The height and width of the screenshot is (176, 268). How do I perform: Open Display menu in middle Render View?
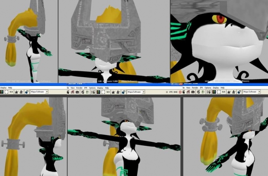(x=100, y=88)
